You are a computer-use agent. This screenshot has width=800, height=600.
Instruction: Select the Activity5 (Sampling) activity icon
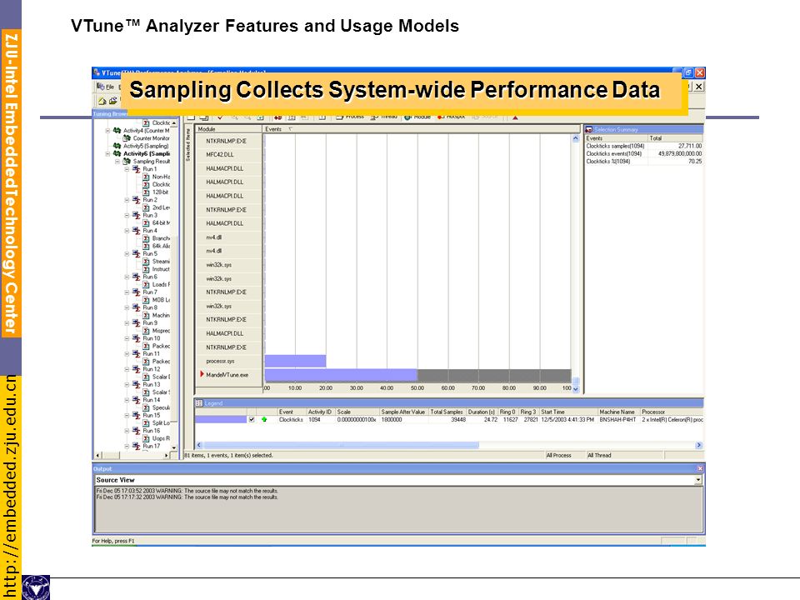(117, 146)
